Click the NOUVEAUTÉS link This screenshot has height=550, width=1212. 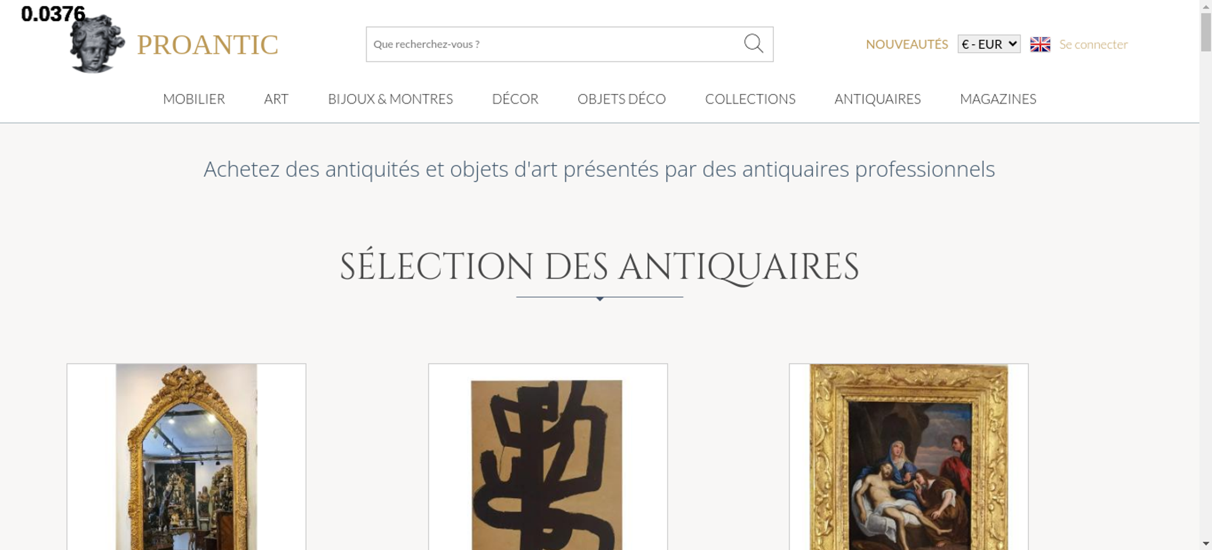907,44
